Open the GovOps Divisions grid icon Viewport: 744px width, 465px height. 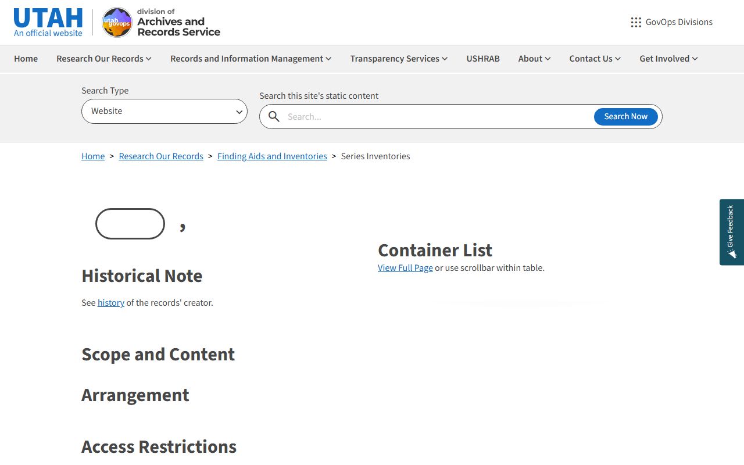[636, 22]
